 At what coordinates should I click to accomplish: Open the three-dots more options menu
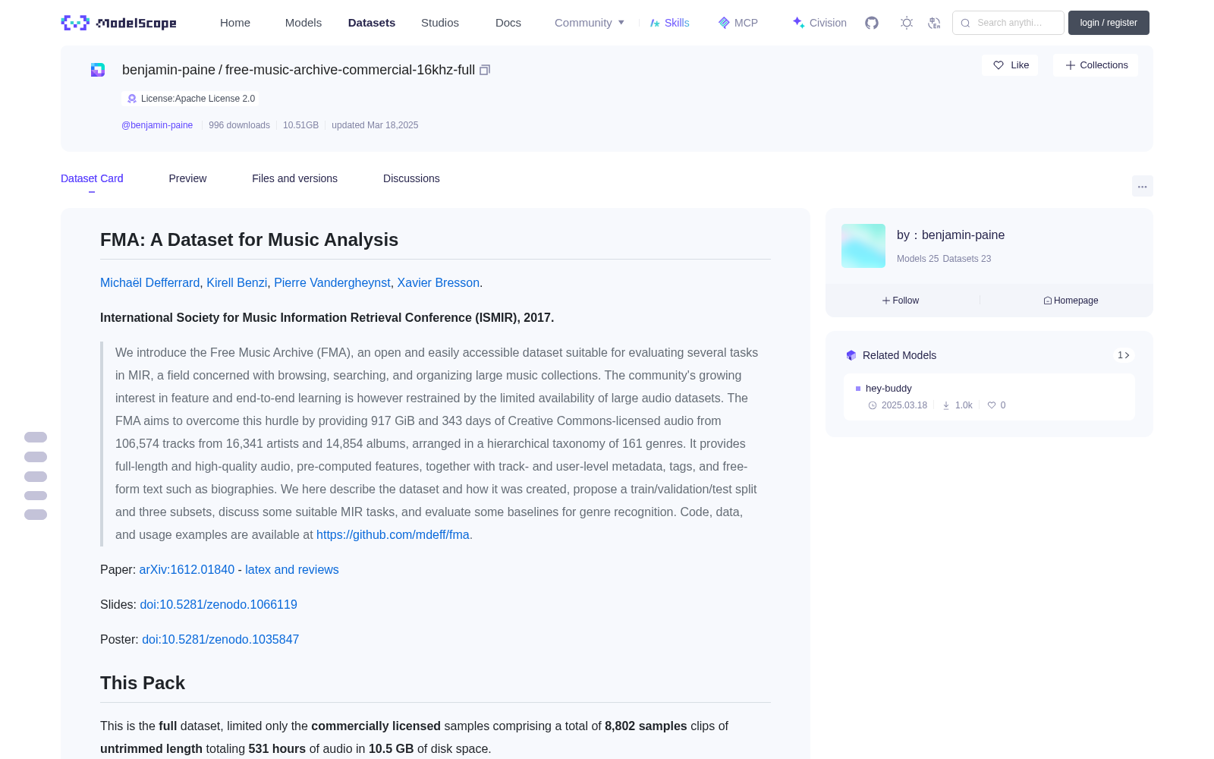pyautogui.click(x=1142, y=186)
